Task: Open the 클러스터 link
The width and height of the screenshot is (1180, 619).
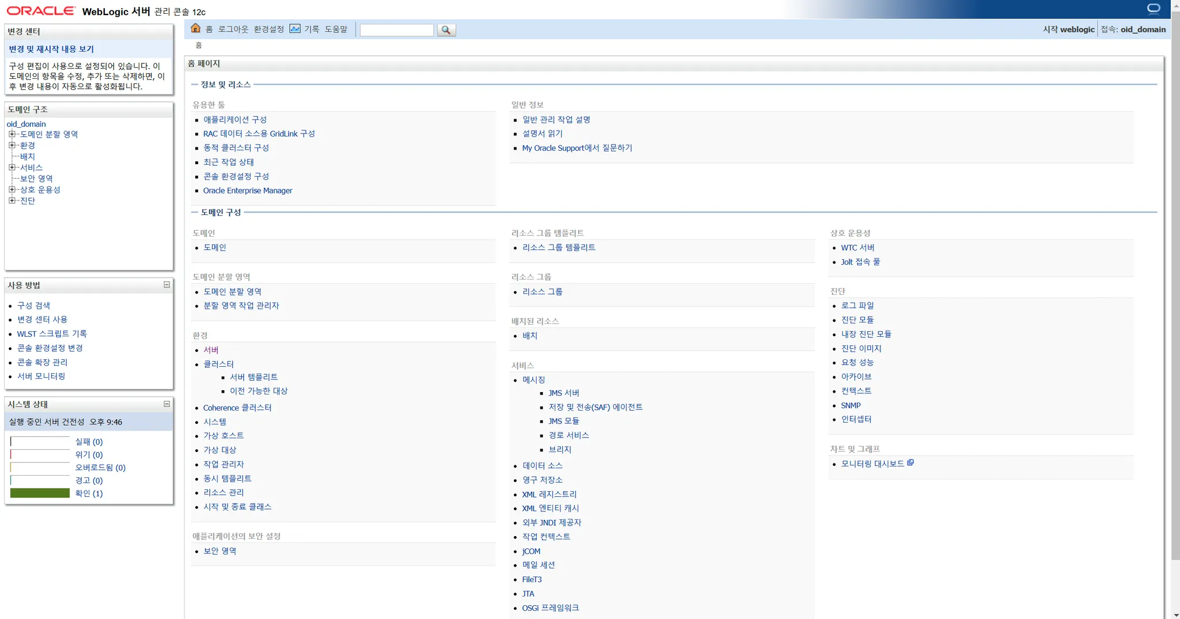Action: pyautogui.click(x=218, y=364)
